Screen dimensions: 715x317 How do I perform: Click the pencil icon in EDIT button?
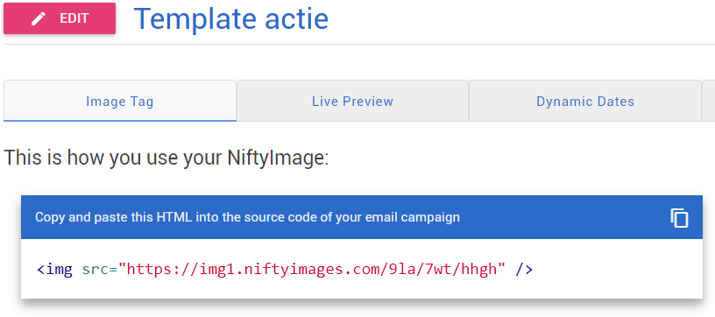39,18
